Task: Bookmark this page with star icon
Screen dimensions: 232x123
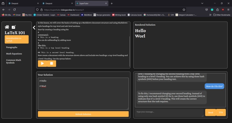Action: point(184,10)
